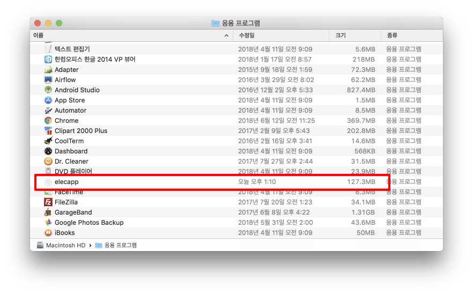Select the Chrome name text
The width and height of the screenshot is (473, 294).
(x=66, y=121)
